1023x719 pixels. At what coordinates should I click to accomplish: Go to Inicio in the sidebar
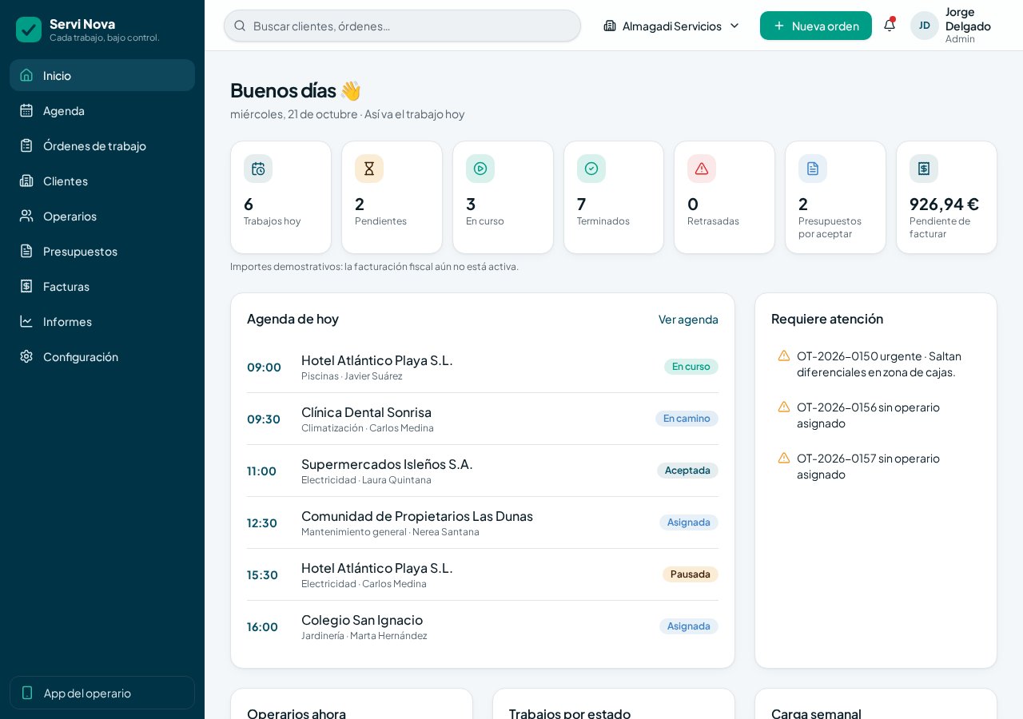102,75
